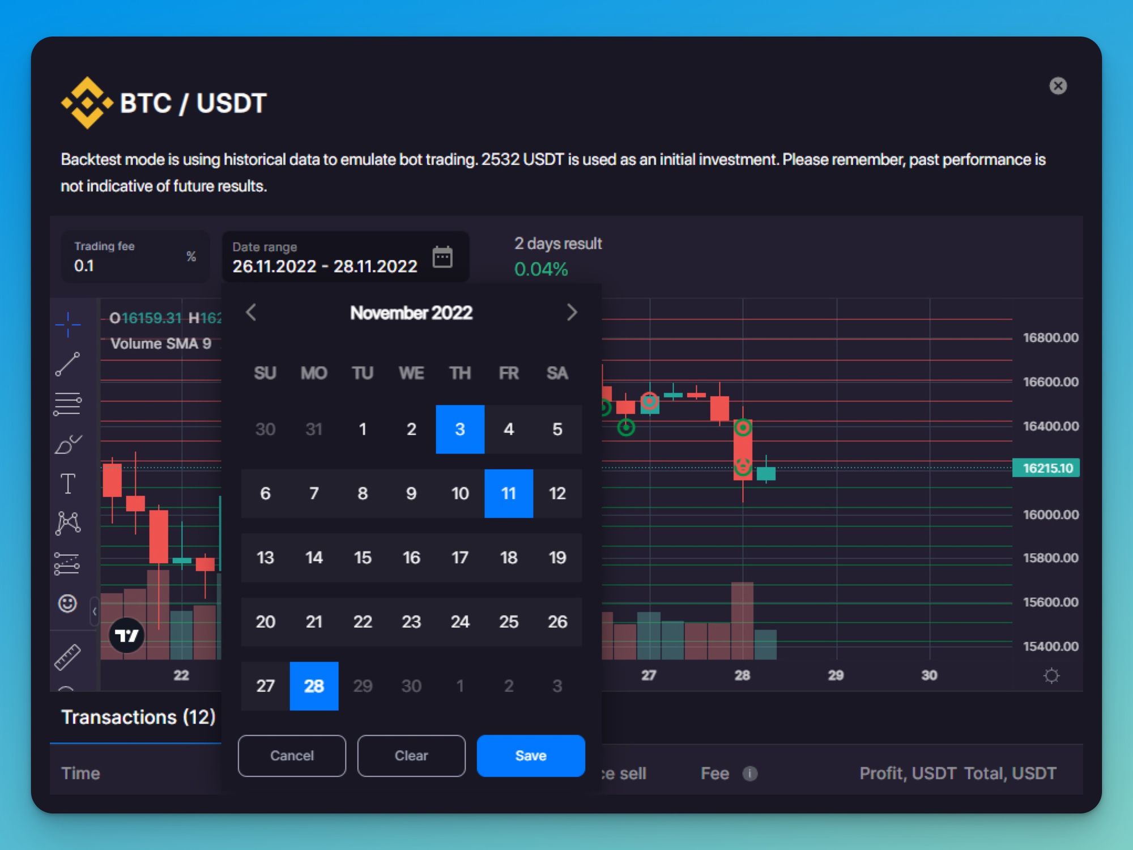The width and height of the screenshot is (1133, 850).
Task: Toggle chart settings gear icon
Action: point(1051,674)
